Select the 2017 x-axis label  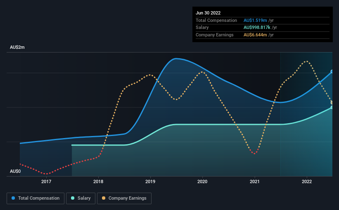(46, 181)
